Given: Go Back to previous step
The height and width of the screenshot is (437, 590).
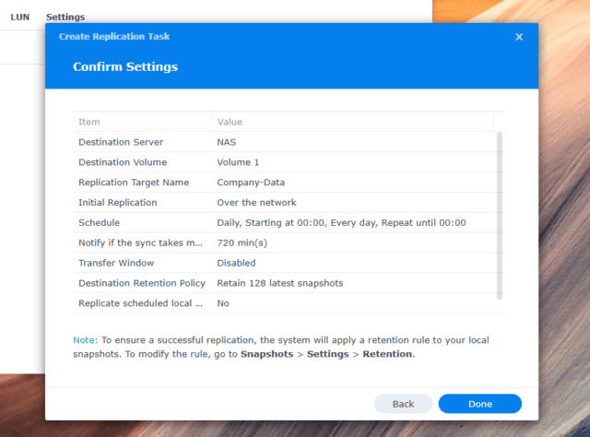Looking at the screenshot, I should click(403, 404).
